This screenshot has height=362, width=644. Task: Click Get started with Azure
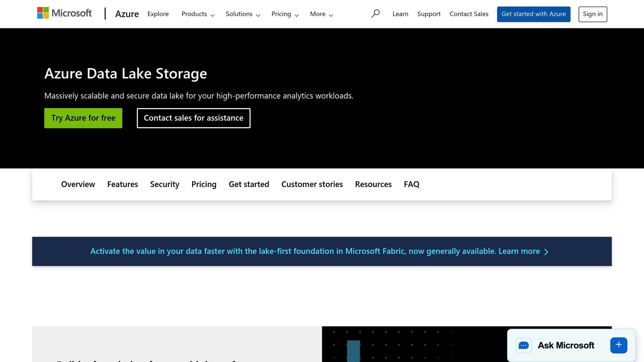click(533, 14)
